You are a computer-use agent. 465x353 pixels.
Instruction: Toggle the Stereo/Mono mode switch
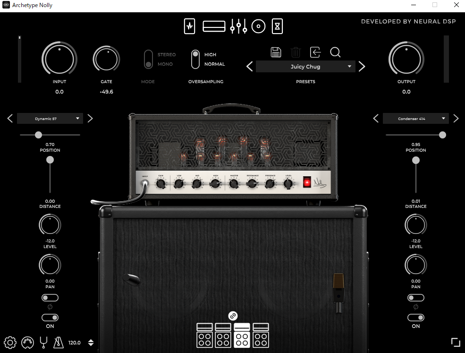(148, 60)
